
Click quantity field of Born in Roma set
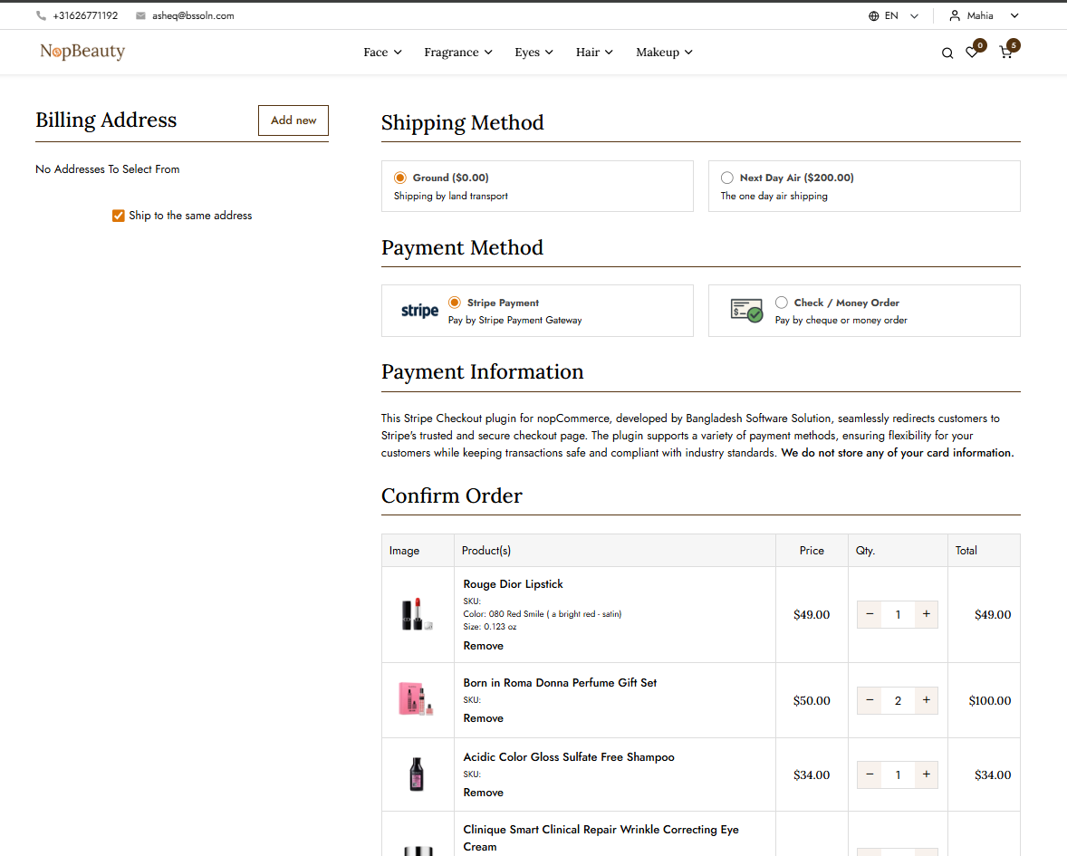point(898,700)
